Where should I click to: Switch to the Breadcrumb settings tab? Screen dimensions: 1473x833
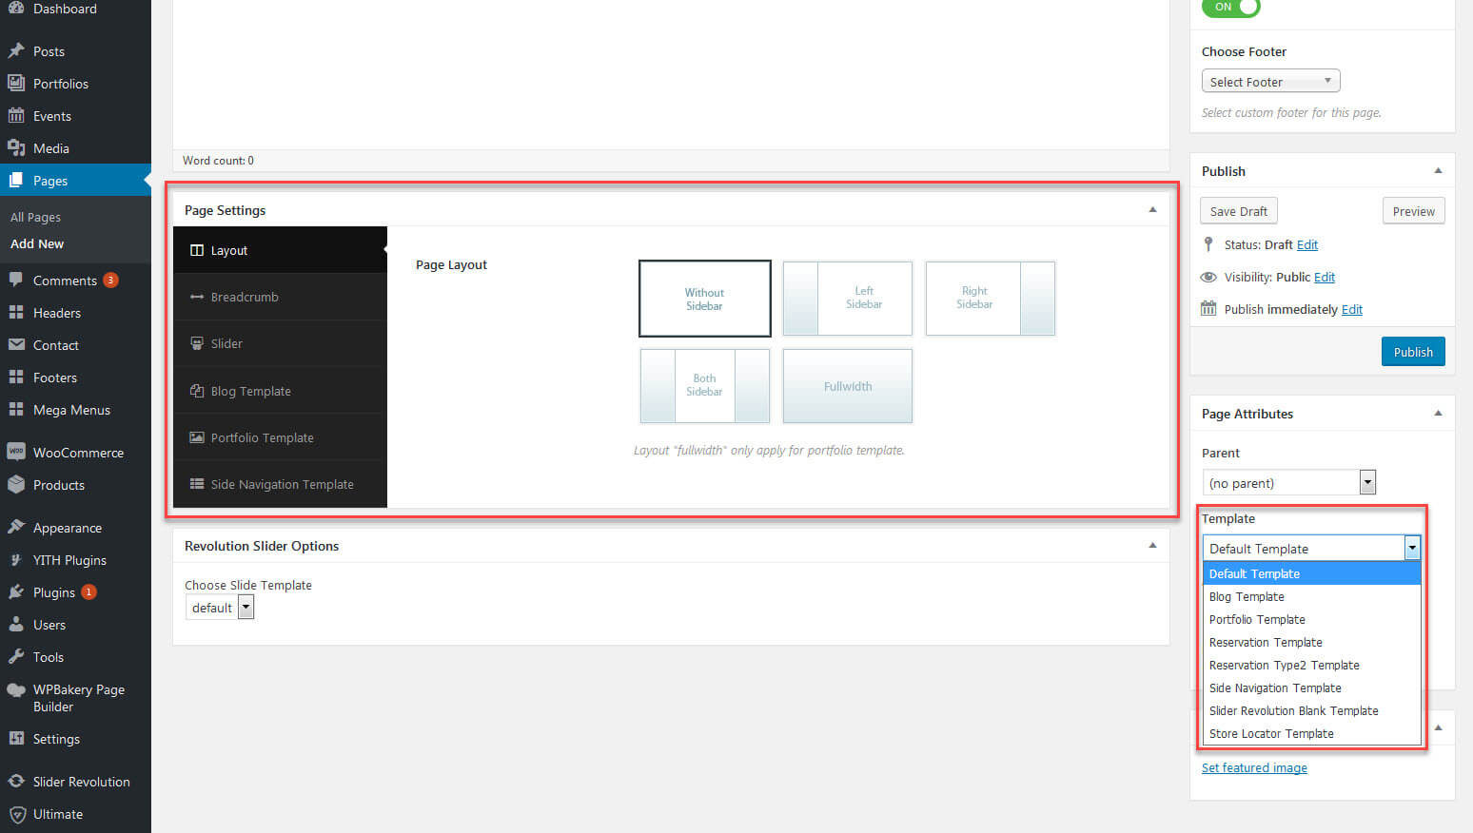(x=245, y=297)
